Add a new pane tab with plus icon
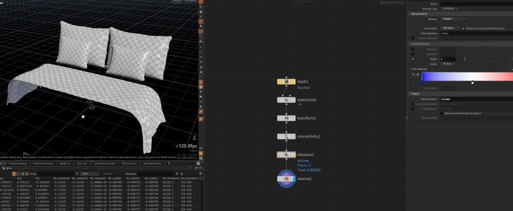Viewport: 513px width, 211px height. (x=169, y=163)
